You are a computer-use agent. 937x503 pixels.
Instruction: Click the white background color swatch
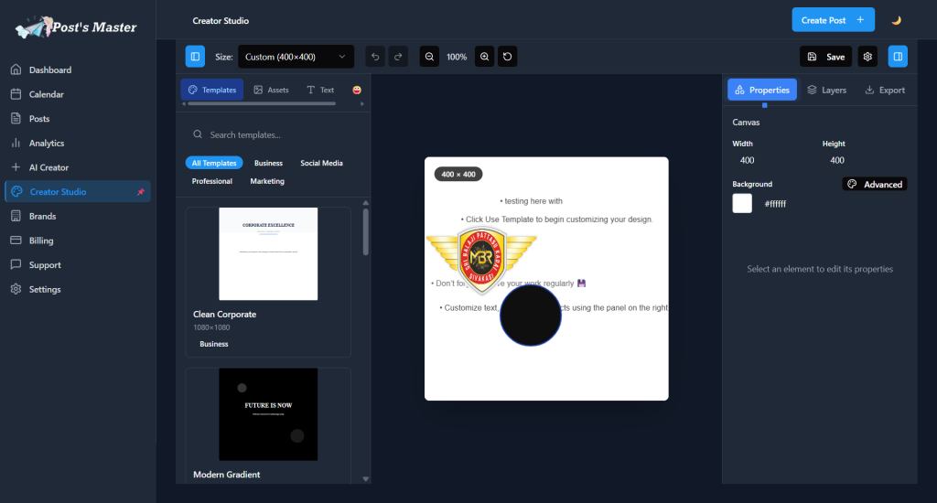pyautogui.click(x=742, y=203)
